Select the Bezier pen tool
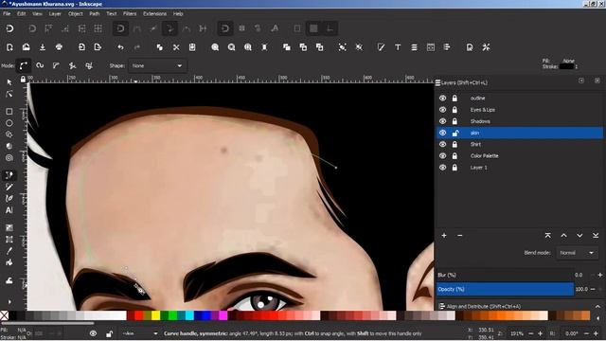Image resolution: width=606 pixels, height=341 pixels. [9, 175]
